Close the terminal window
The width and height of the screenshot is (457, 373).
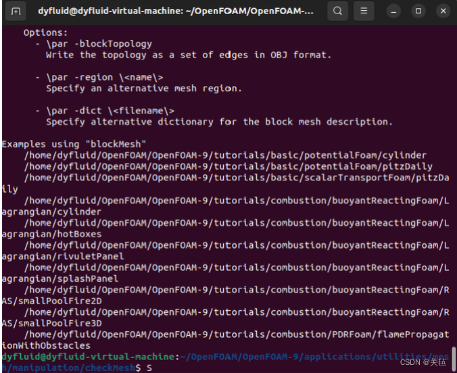tap(443, 11)
